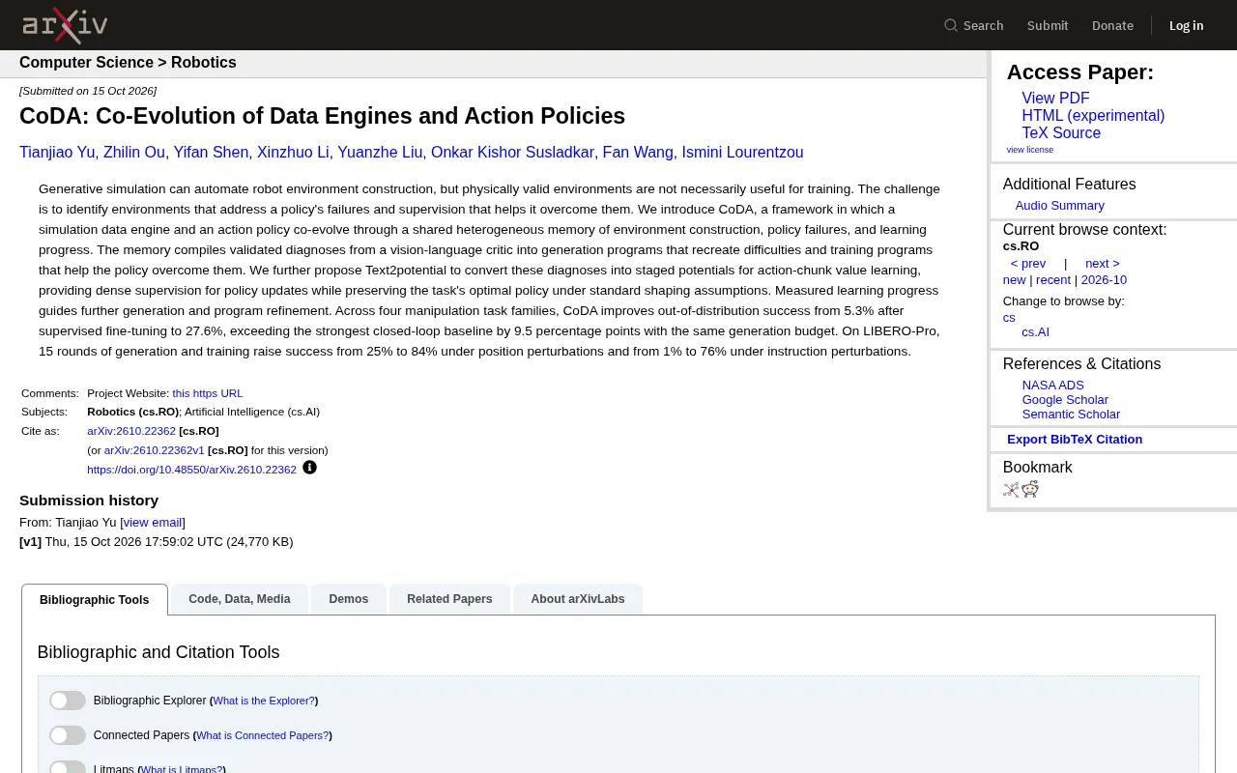
Task: Open author Ismini Lourentzou's link
Action: click(742, 153)
